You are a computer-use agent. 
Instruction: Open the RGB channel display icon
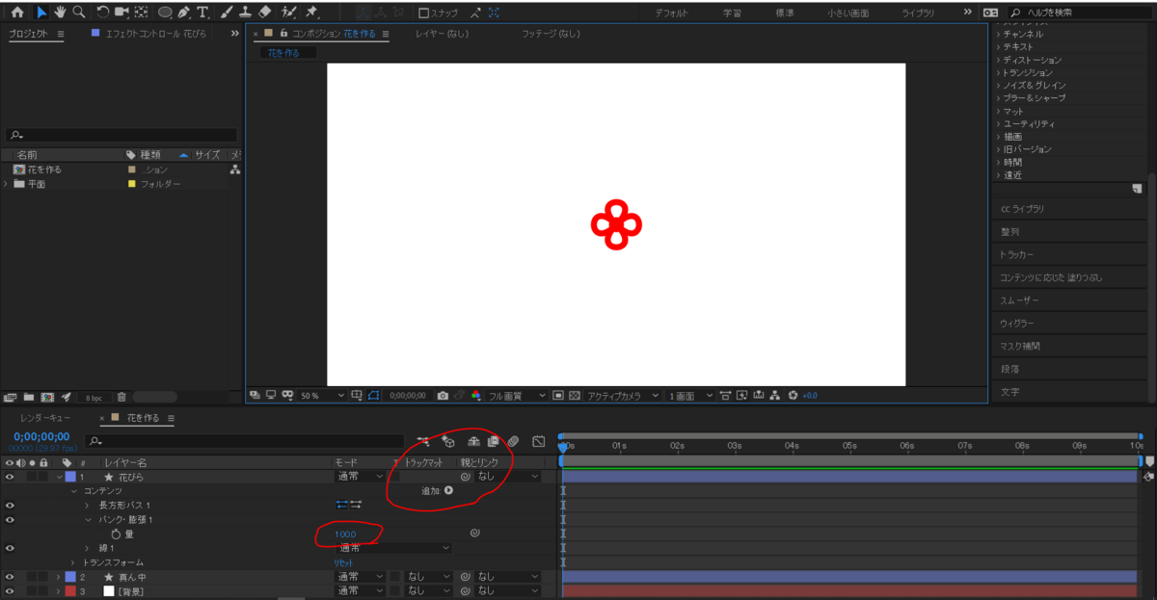[x=475, y=395]
